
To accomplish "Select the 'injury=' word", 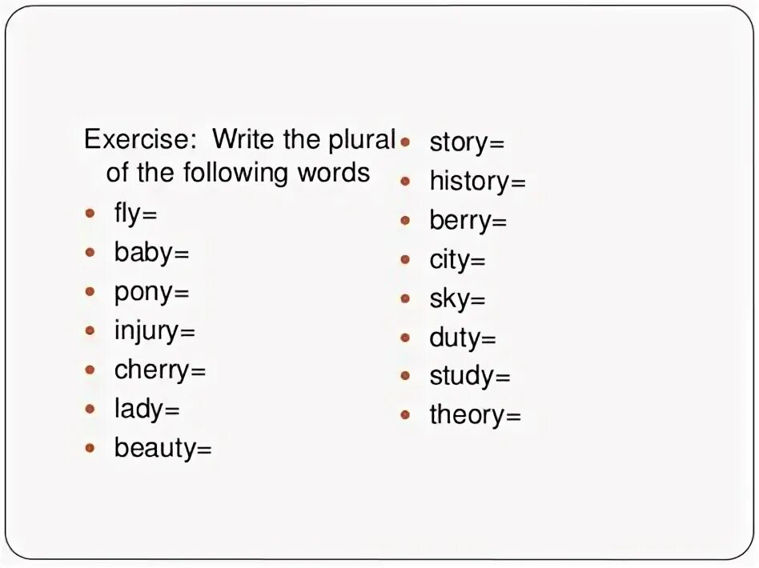I will click(155, 332).
